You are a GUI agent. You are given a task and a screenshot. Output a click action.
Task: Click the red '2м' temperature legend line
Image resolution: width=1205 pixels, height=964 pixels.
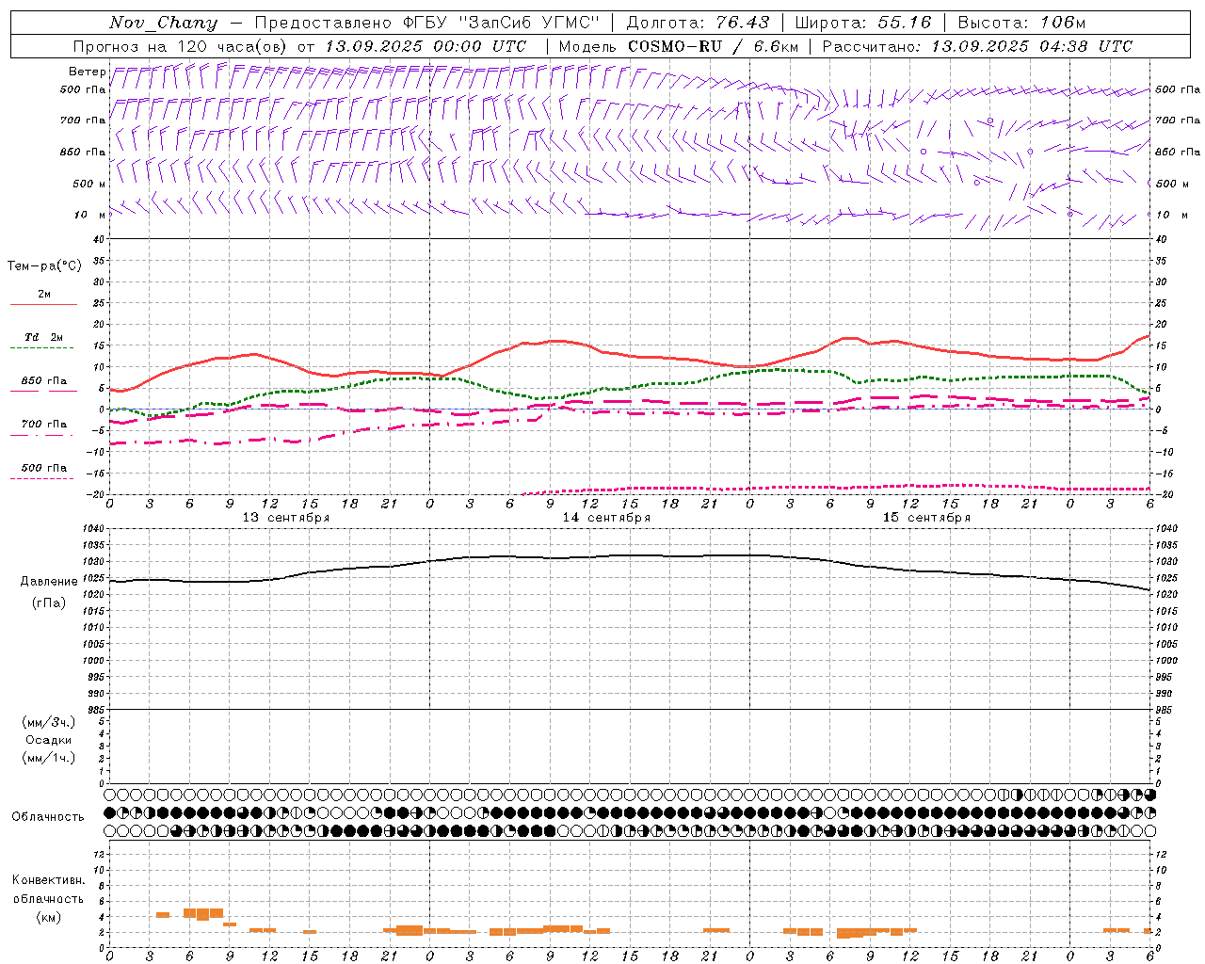click(x=43, y=304)
